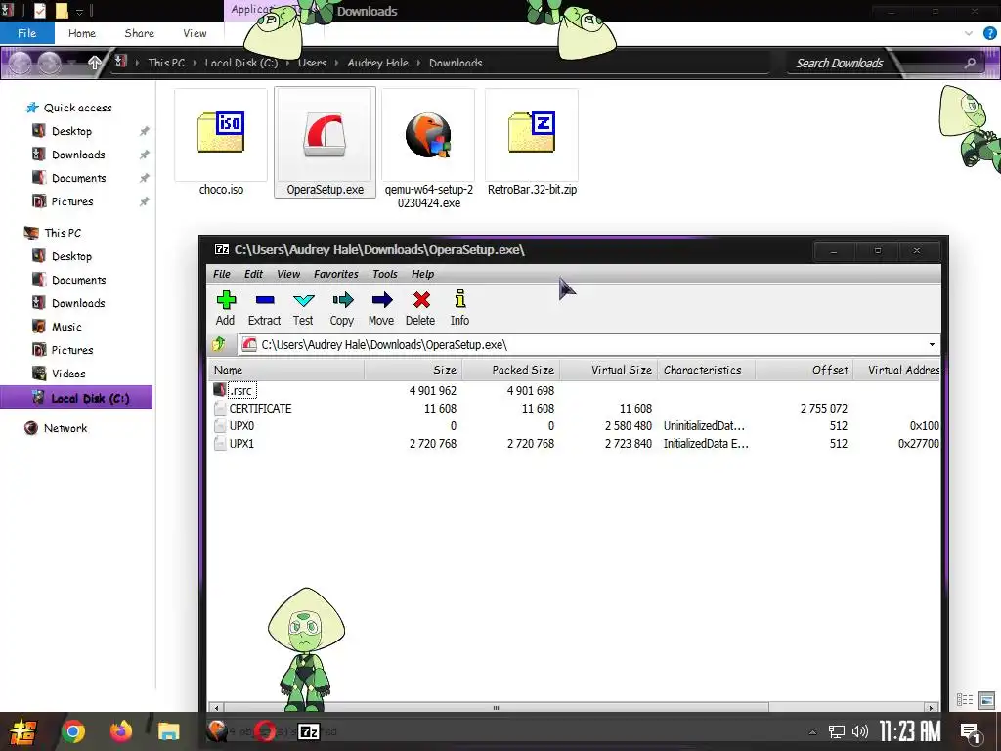Open the 7-Zip Tools menu

385,274
